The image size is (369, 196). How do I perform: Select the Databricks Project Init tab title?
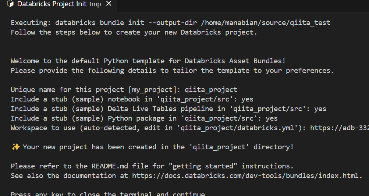click(x=52, y=4)
